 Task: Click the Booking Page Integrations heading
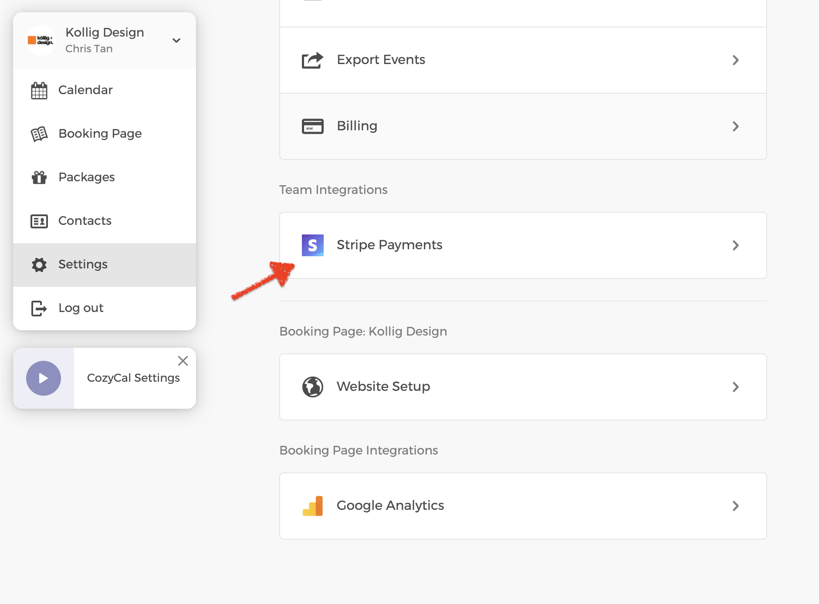pos(359,451)
